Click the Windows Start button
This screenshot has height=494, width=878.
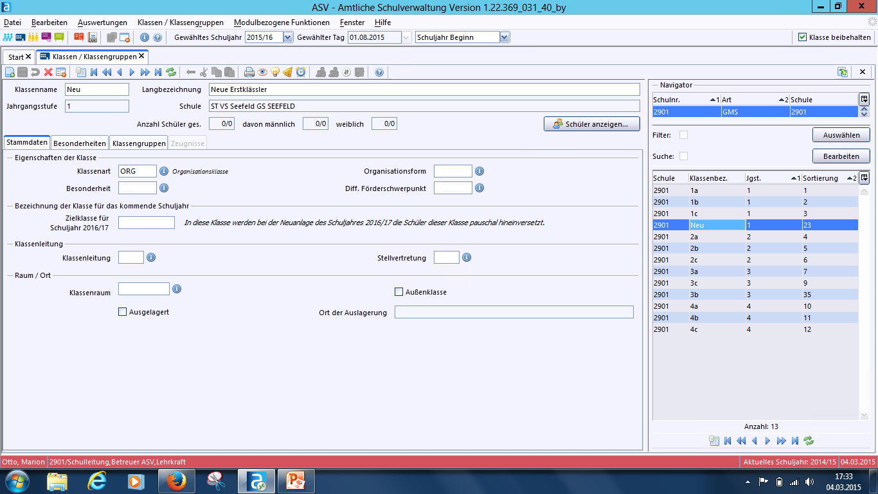(16, 481)
